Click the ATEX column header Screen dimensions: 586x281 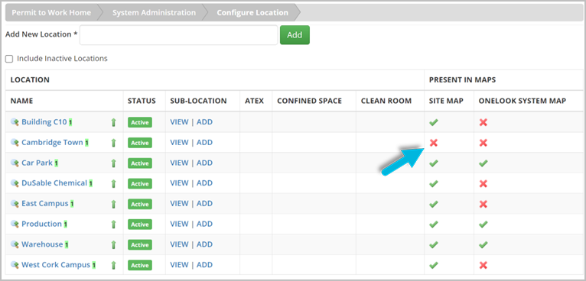(x=255, y=101)
